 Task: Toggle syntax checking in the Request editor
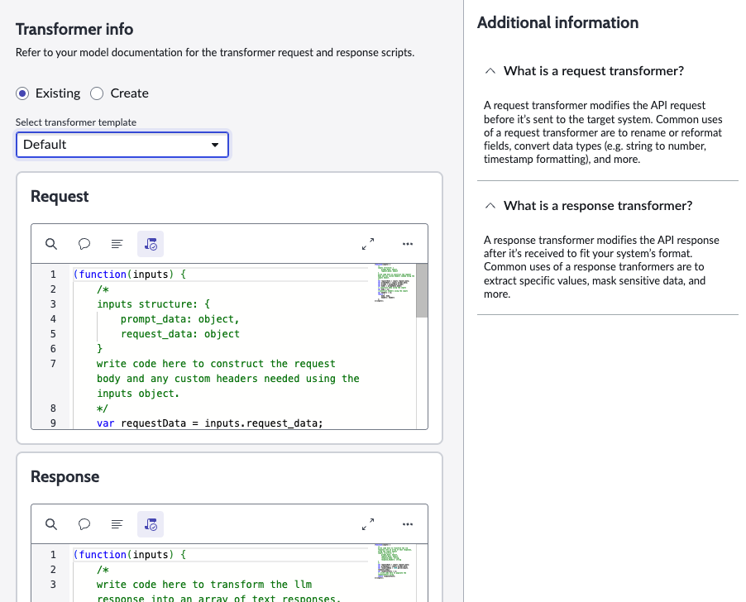click(151, 244)
